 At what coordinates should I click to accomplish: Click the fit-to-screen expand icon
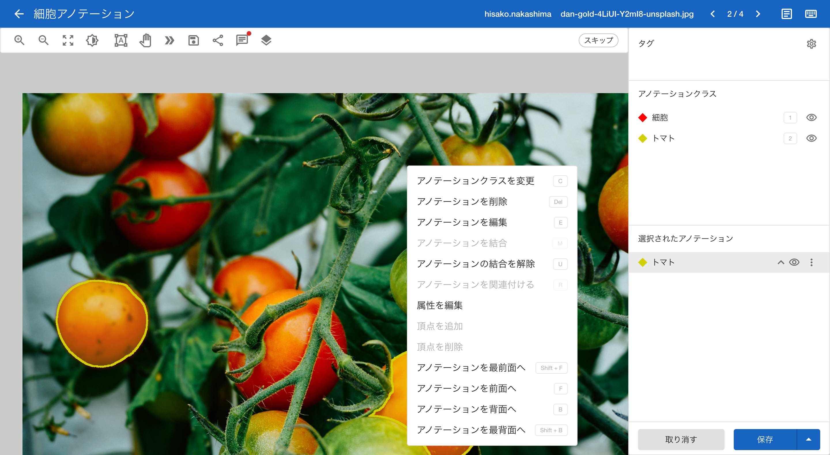(x=68, y=40)
